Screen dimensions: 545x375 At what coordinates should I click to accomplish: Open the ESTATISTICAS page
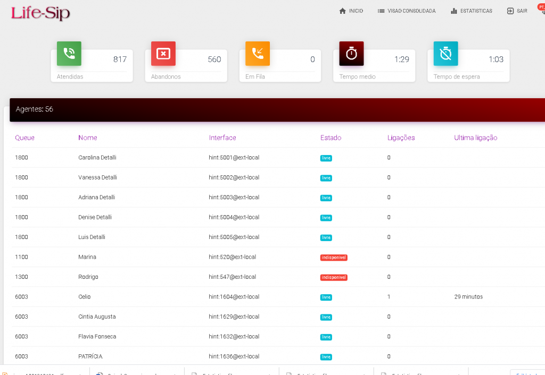[x=472, y=11]
